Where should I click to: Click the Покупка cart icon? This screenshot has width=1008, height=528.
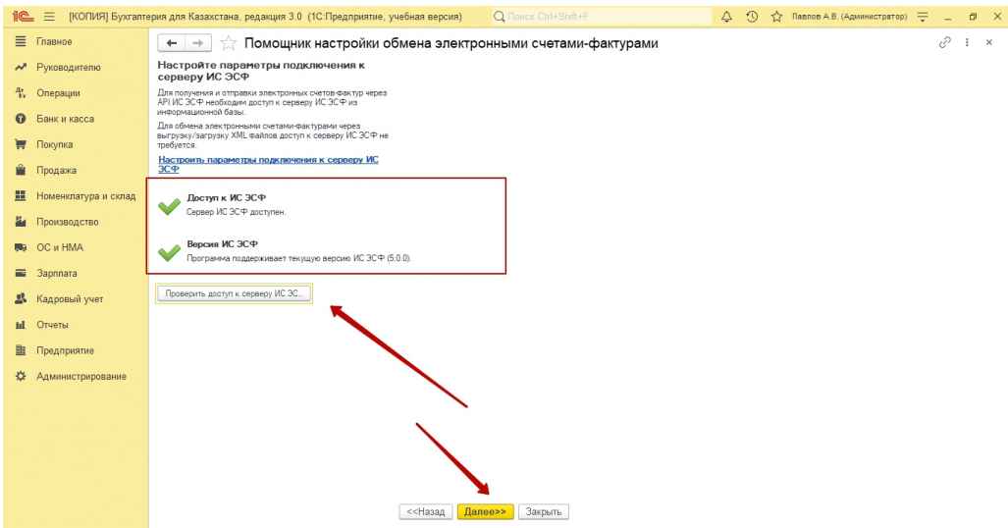coord(21,144)
